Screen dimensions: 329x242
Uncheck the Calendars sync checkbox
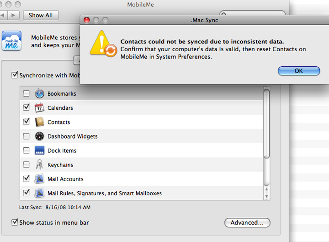coord(26,108)
